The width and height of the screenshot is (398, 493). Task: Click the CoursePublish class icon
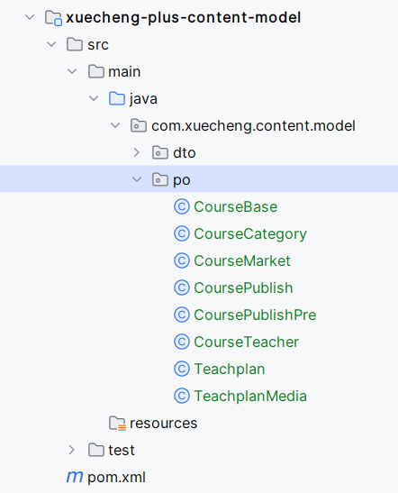(182, 288)
